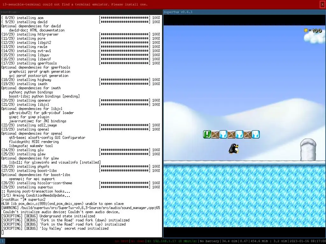
Task: Click the '(12/29) installing libgit2' line
Action: (26, 42)
